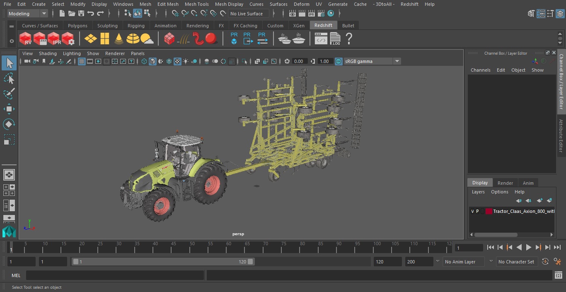Go to start of playback range
Image resolution: width=566 pixels, height=292 pixels.
point(491,247)
